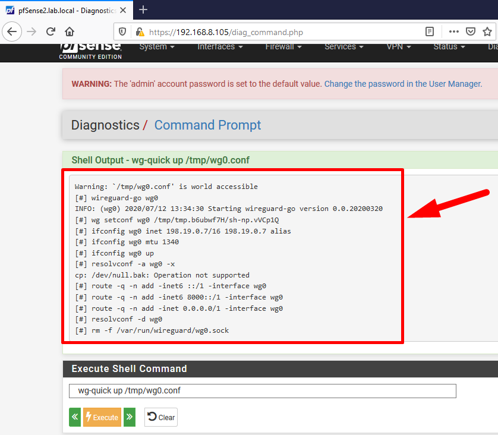Follow Change the password in User Manager link
The width and height of the screenshot is (498, 435).
coord(403,84)
